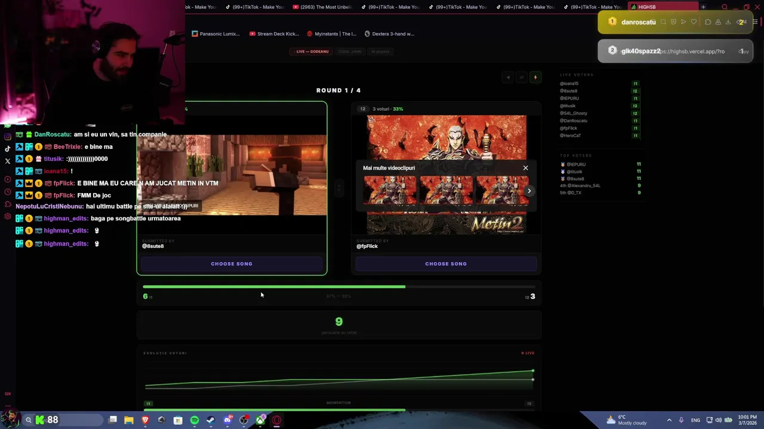Viewport: 764px width, 429px height.
Task: Open File Explorer from taskbar
Action: 129,420
